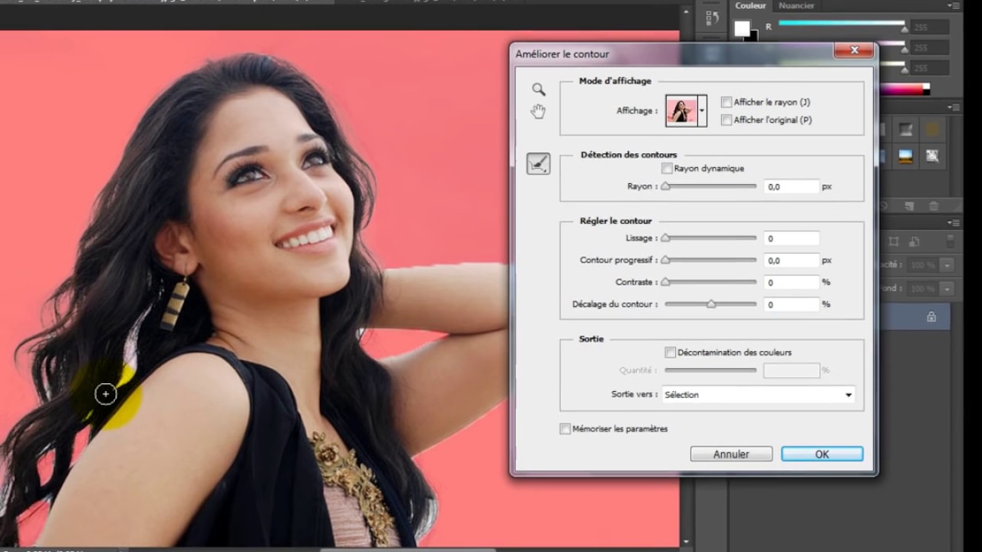Viewport: 982px width, 552px height.
Task: Click the R channel slider in Couleur panel
Action: (x=842, y=25)
